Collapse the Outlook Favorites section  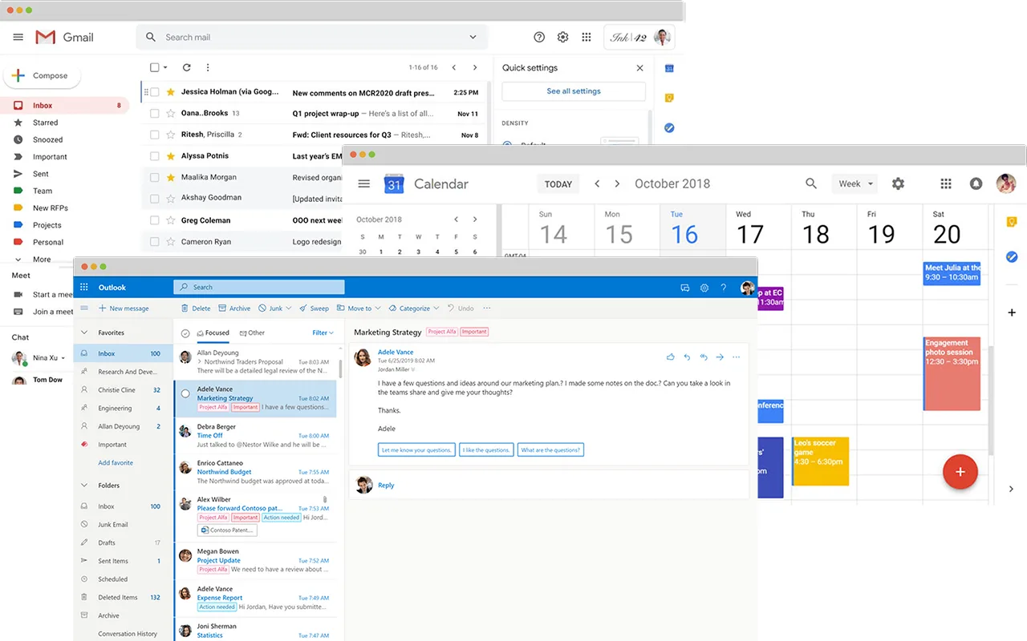pos(84,333)
